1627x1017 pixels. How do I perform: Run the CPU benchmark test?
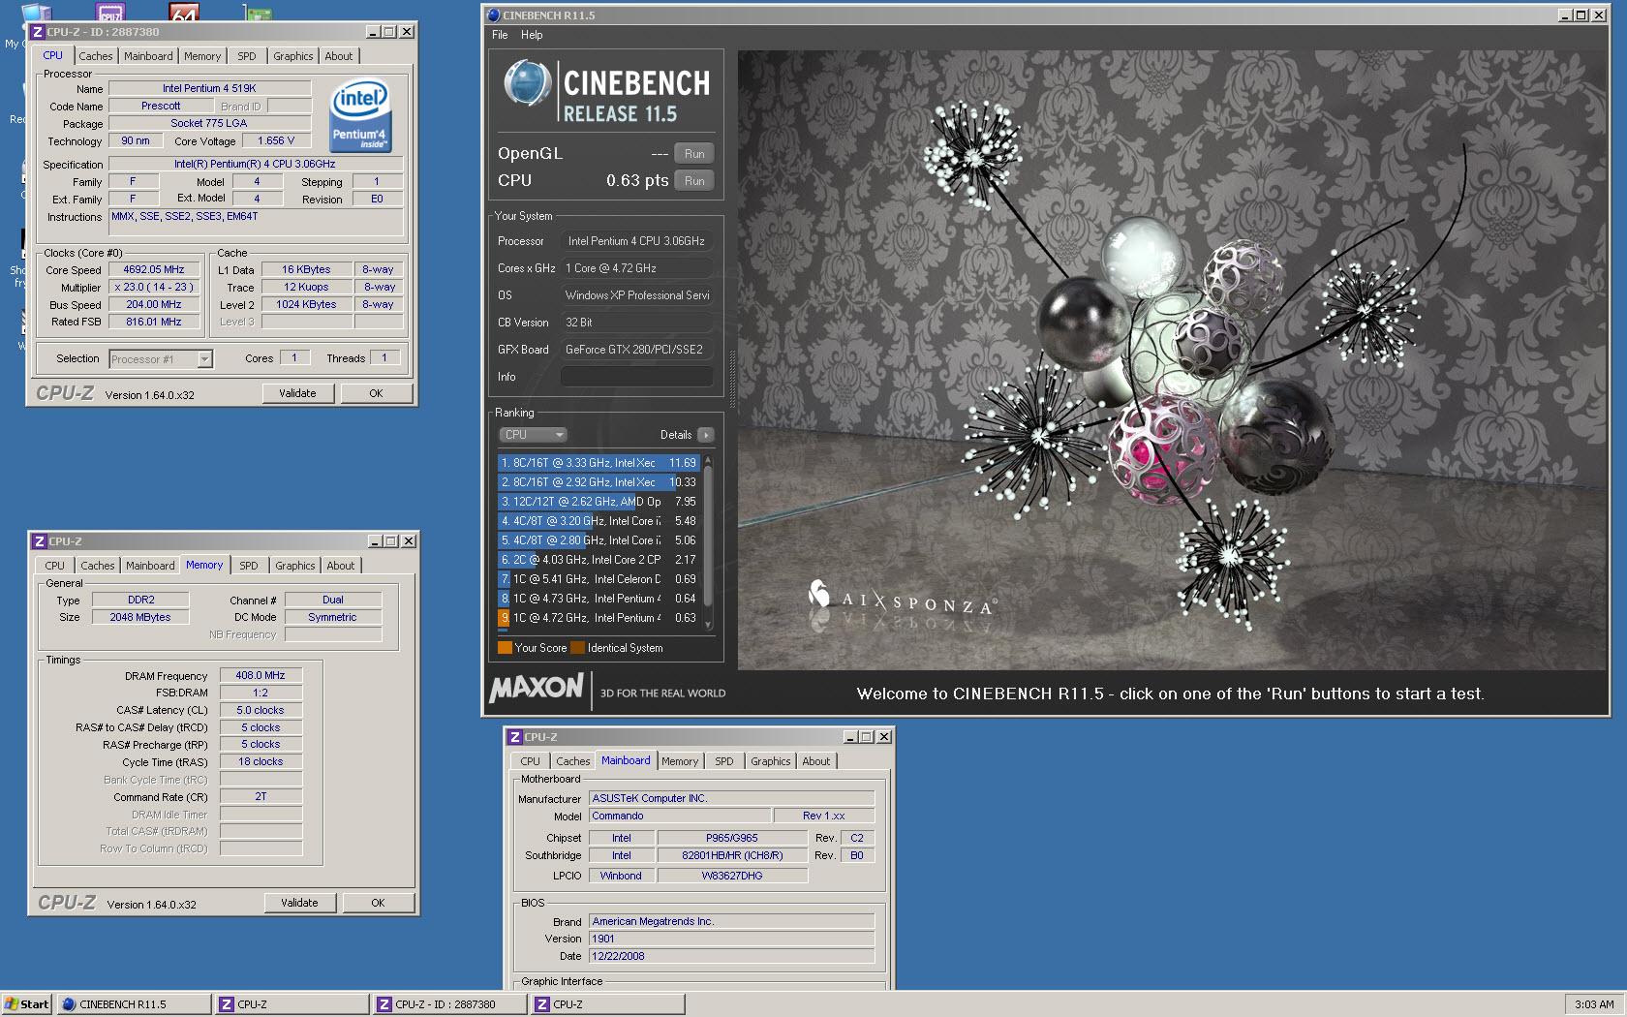coord(694,181)
